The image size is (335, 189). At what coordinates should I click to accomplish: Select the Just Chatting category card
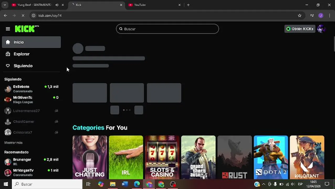click(x=90, y=157)
